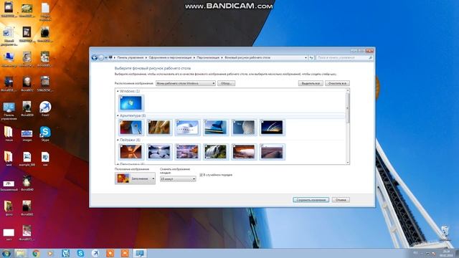The image size is (459, 258).
Task: Tick checkbox on Windows logo wallpaper
Action: click(x=122, y=97)
